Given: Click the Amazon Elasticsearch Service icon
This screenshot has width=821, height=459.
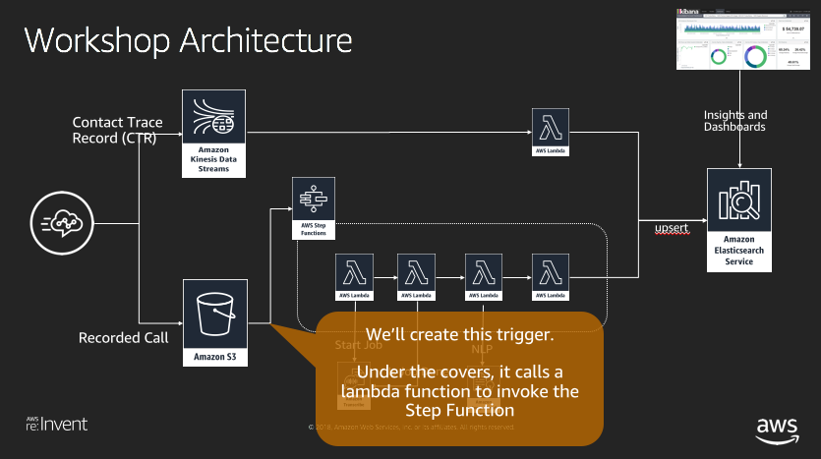Looking at the screenshot, I should 738,220.
